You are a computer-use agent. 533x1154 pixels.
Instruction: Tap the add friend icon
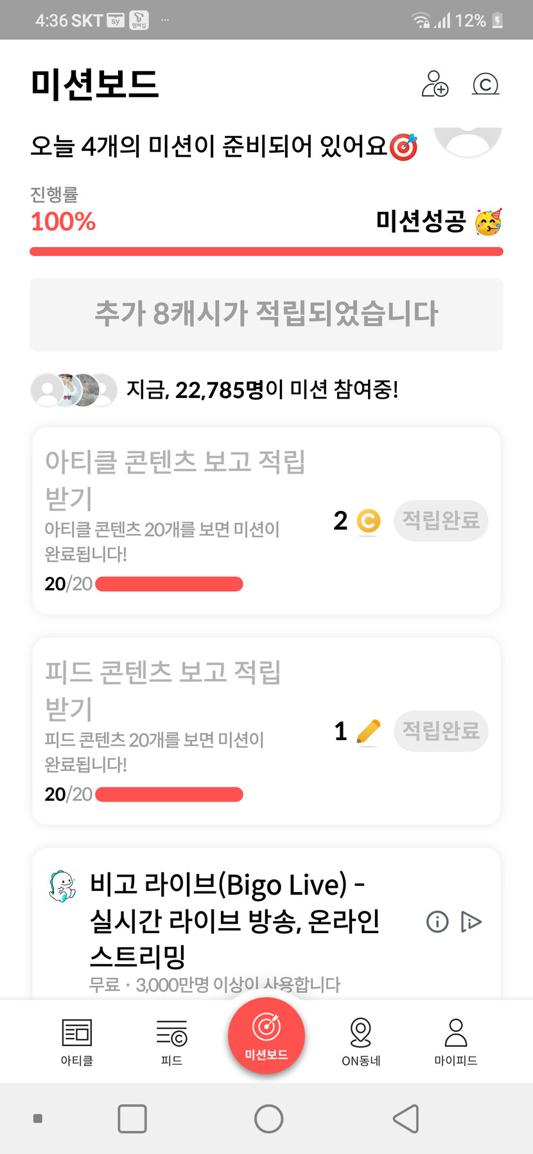click(435, 84)
